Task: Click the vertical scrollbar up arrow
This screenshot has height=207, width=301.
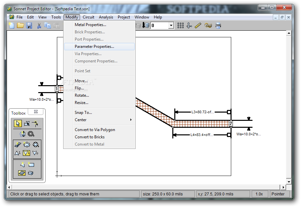Action: (x=289, y=33)
